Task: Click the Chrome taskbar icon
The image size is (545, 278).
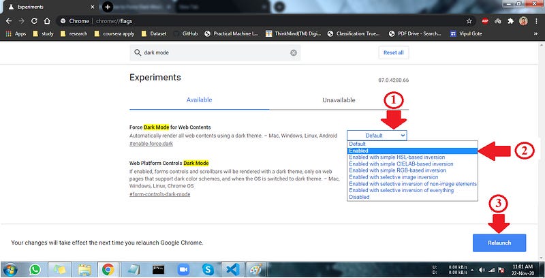Action: 108,270
